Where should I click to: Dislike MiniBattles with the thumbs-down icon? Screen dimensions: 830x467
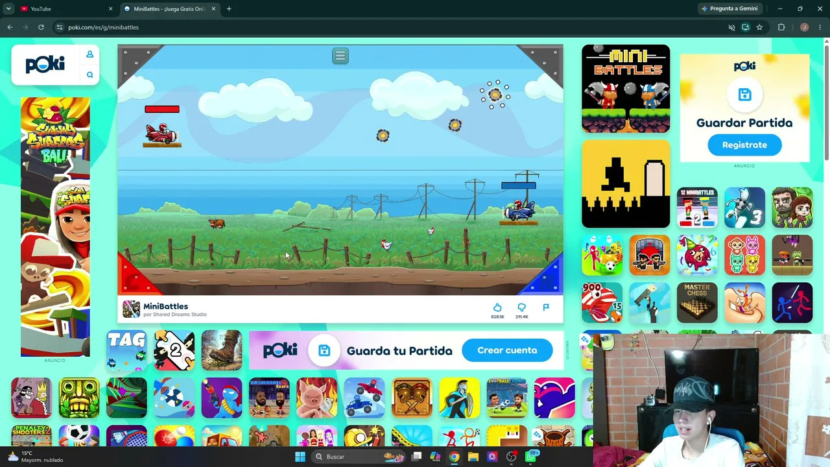pyautogui.click(x=521, y=307)
